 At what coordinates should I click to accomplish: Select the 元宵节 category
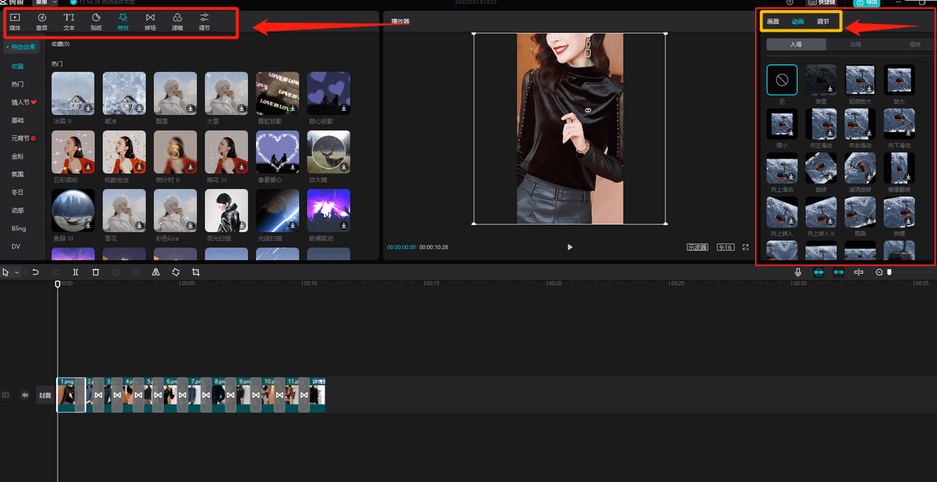pyautogui.click(x=24, y=138)
